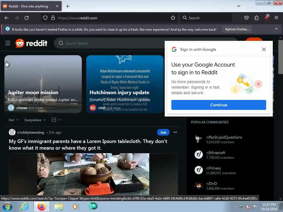
Task: Open the r/nfl community link
Action: click(x=102, y=108)
